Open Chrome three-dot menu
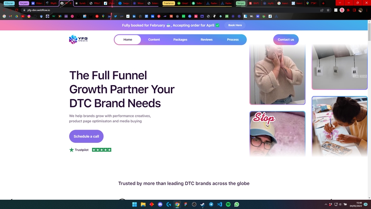Viewport: 371px width, 209px height. point(367,10)
